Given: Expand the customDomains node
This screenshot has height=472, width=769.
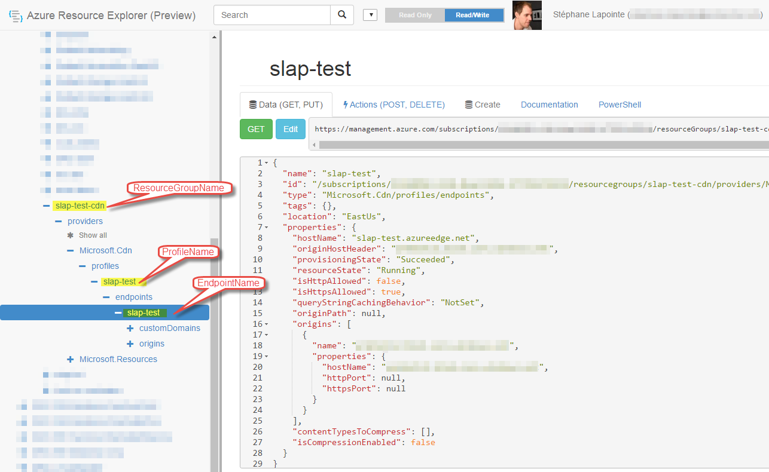Looking at the screenshot, I should 130,328.
